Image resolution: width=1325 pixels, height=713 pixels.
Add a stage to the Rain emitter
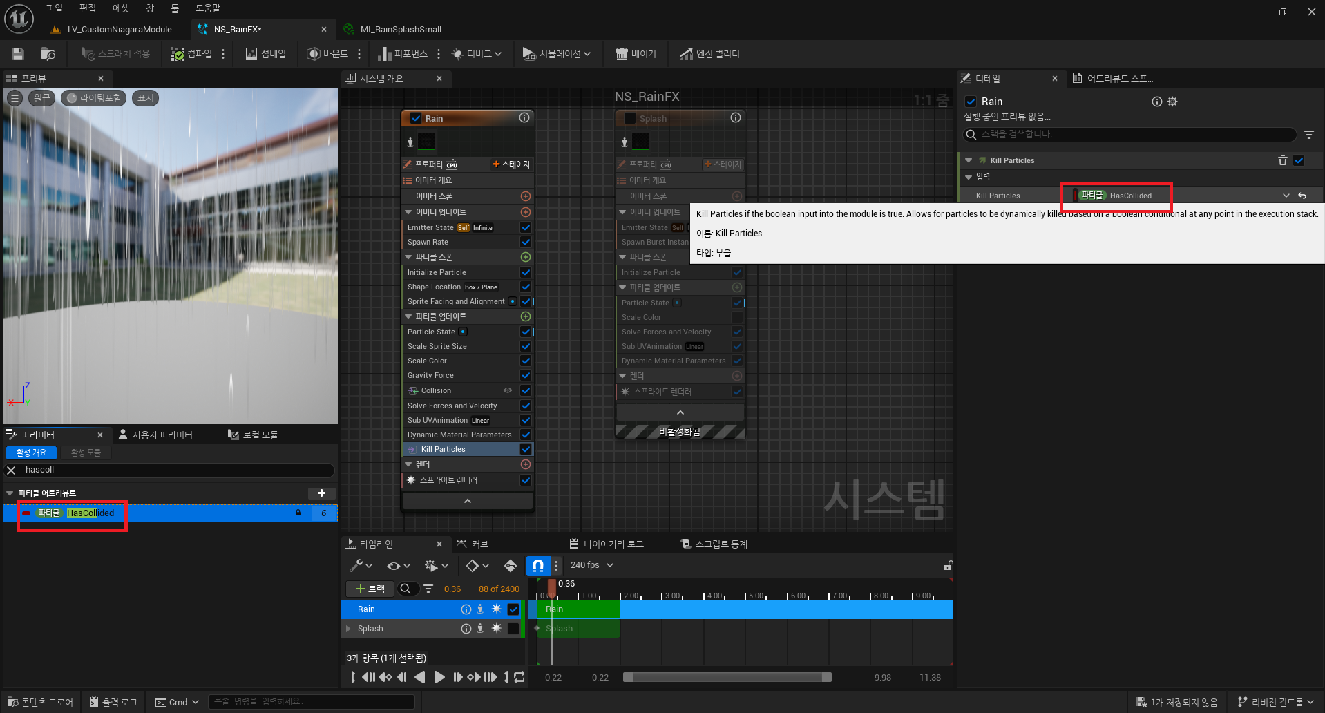click(511, 164)
